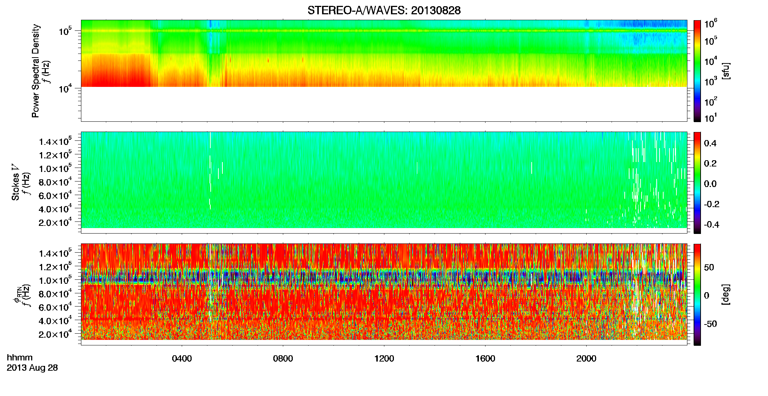Viewport: 768px width, 396px height.
Task: Pick the degrees color scale bar
Action: pos(697,294)
